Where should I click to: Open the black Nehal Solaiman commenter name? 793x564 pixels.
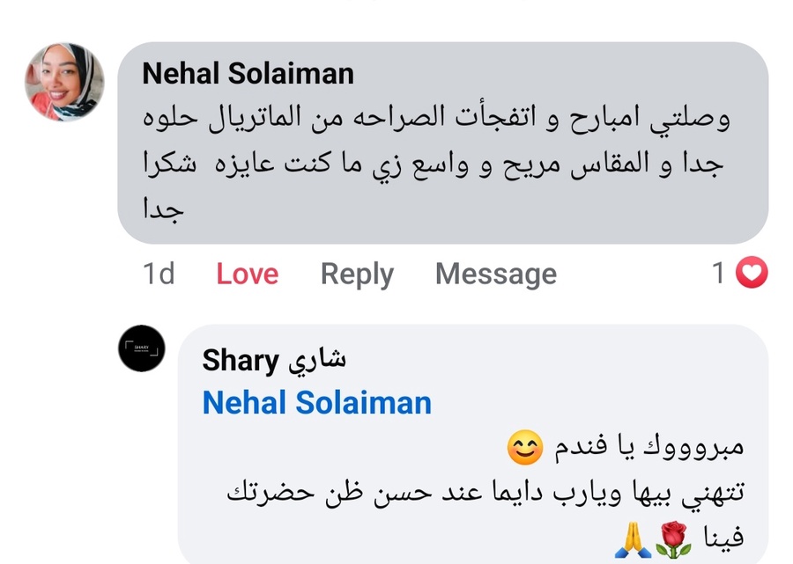coord(248,74)
